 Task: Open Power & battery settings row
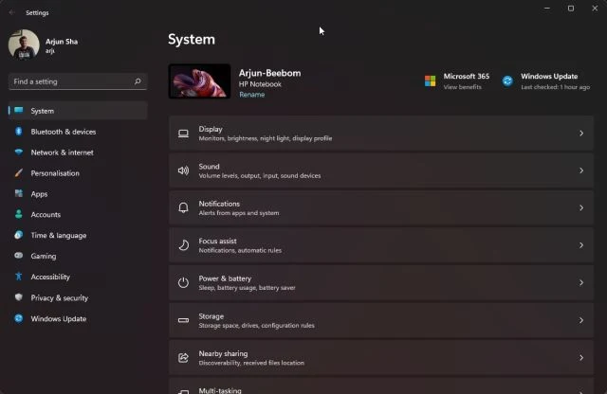tap(381, 282)
